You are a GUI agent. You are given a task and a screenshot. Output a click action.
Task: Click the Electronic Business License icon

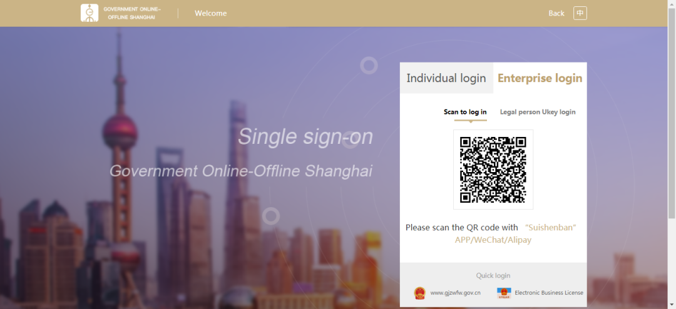click(503, 293)
